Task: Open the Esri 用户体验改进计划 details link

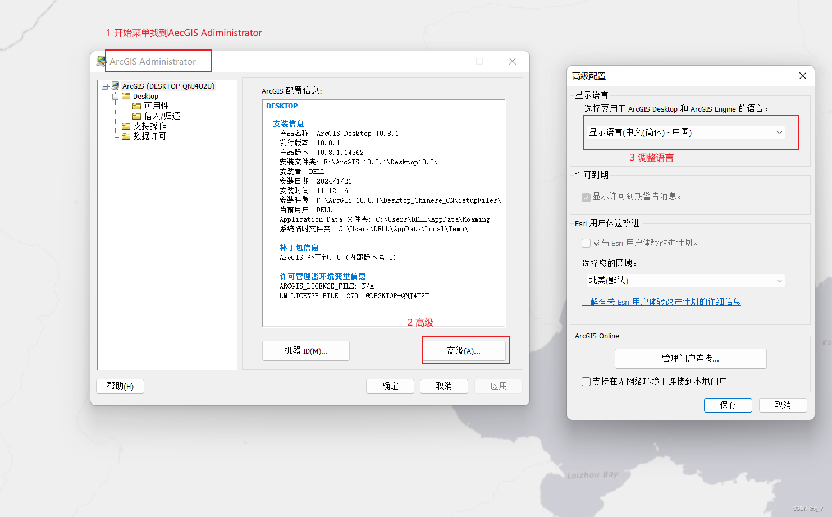Action: click(661, 302)
